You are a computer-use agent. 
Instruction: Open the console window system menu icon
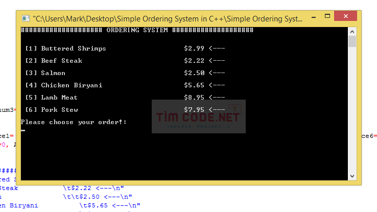tap(26, 18)
